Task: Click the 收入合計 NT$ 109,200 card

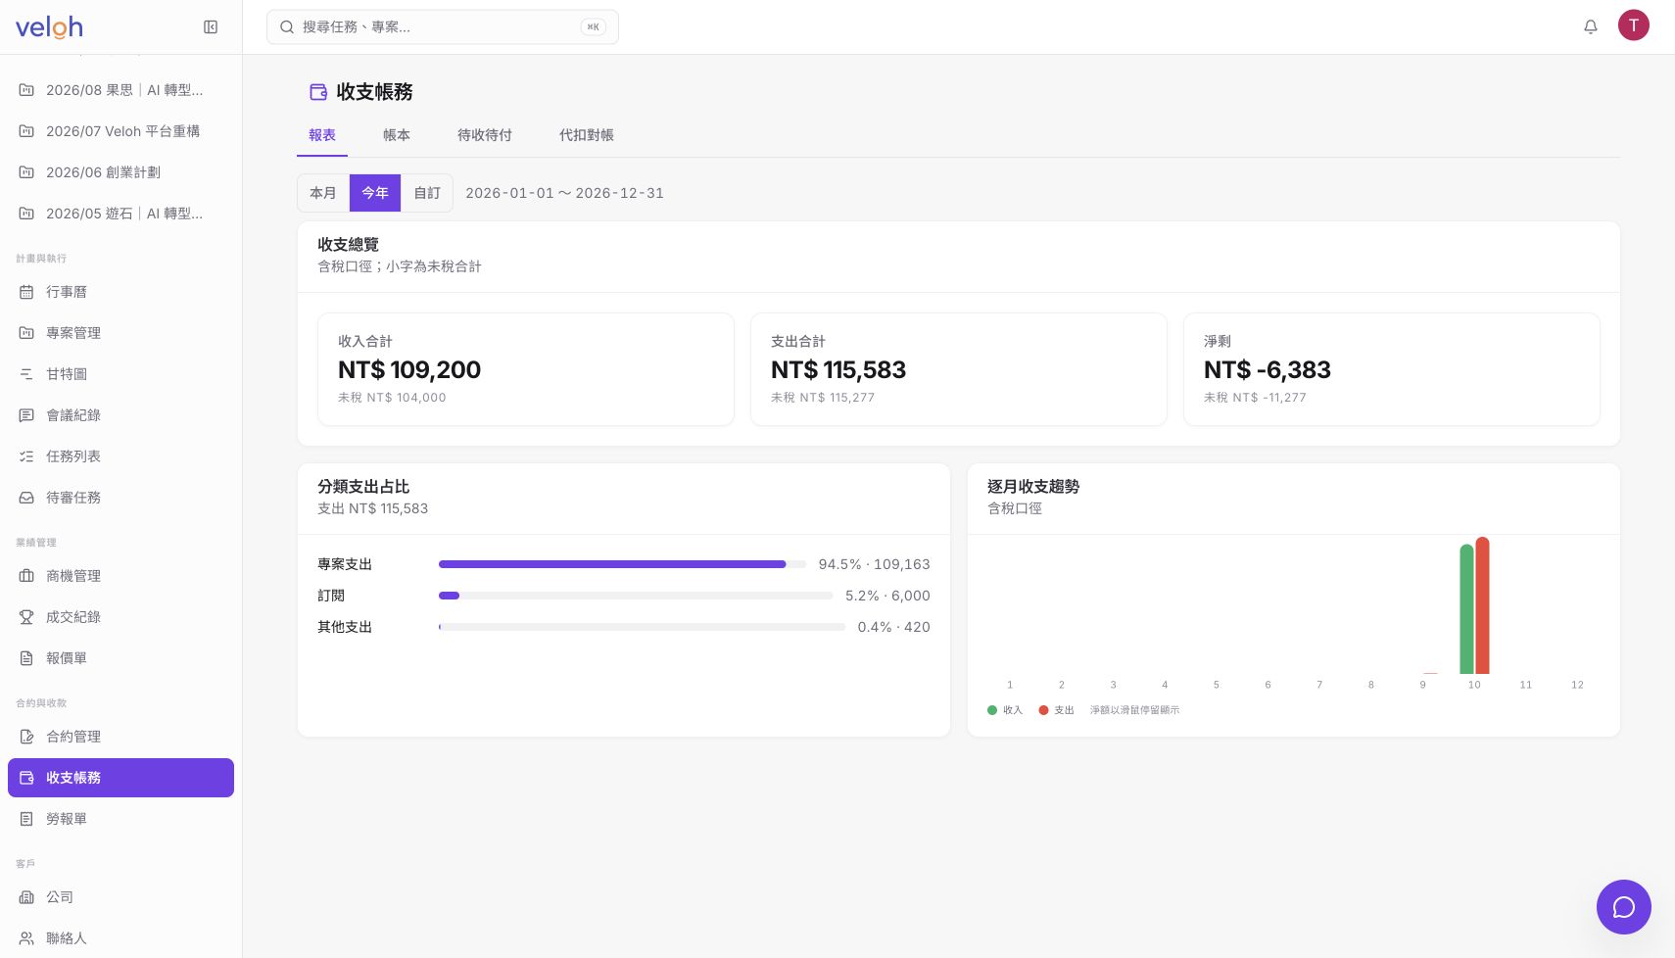Action: (x=526, y=369)
